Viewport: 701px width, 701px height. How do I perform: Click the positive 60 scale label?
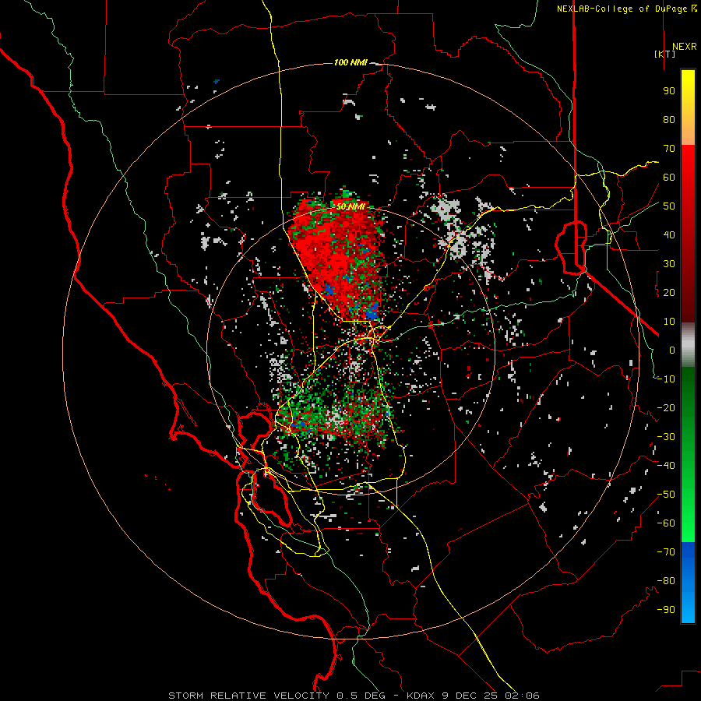tap(669, 178)
